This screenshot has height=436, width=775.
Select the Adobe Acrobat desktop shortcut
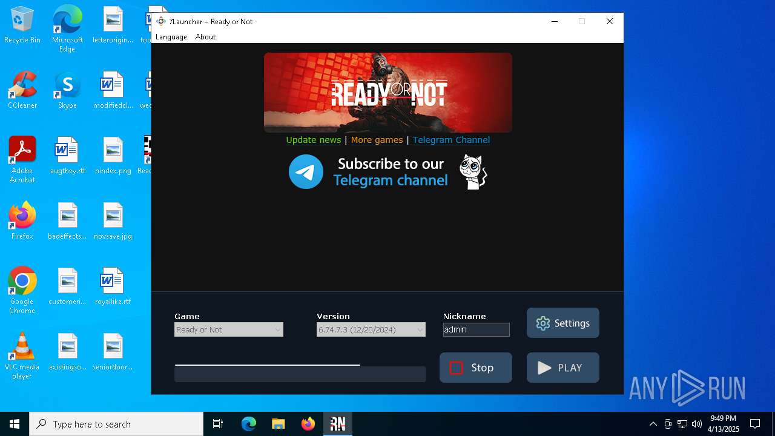(x=22, y=160)
